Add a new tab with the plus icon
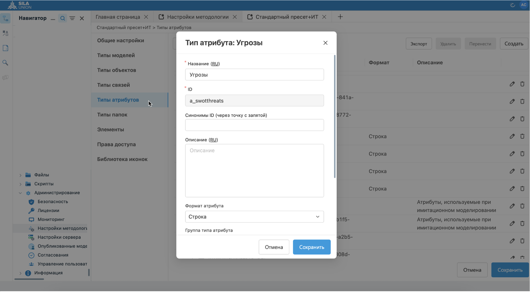Image resolution: width=530 pixels, height=292 pixels. point(340,17)
